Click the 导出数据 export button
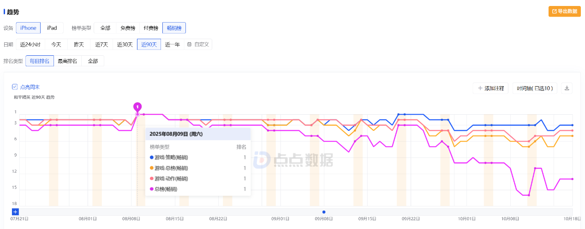 pyautogui.click(x=564, y=12)
